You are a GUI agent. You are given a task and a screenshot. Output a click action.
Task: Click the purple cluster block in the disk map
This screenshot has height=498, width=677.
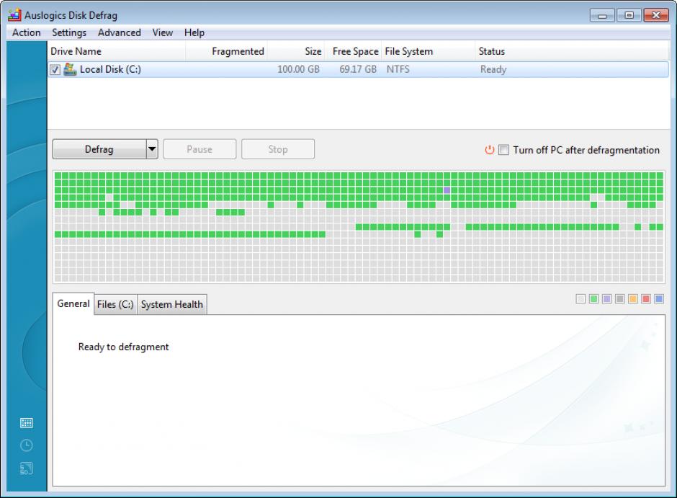tap(447, 190)
